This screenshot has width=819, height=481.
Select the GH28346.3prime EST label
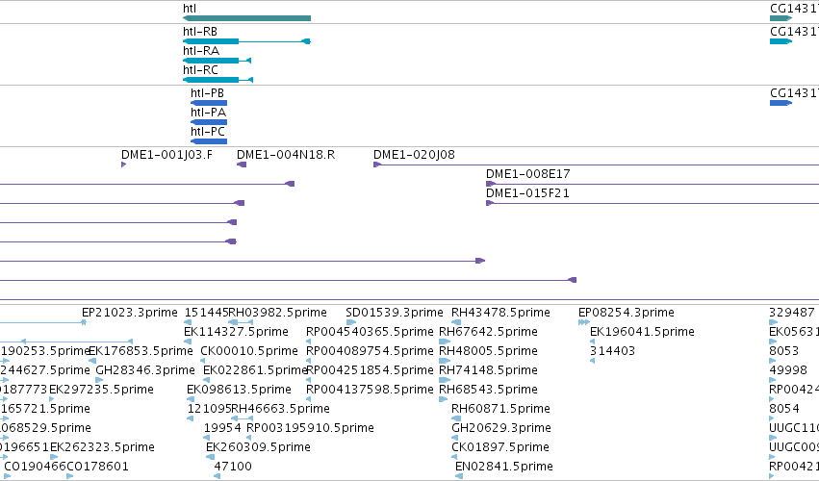145,370
